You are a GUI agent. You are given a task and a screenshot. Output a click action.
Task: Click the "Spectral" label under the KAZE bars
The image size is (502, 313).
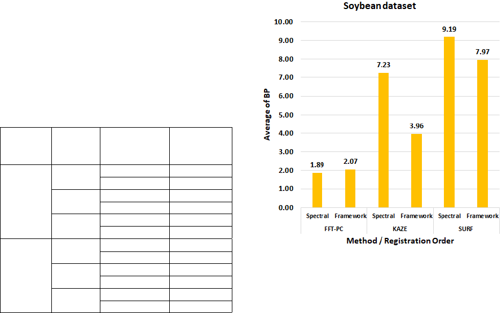[384, 216]
